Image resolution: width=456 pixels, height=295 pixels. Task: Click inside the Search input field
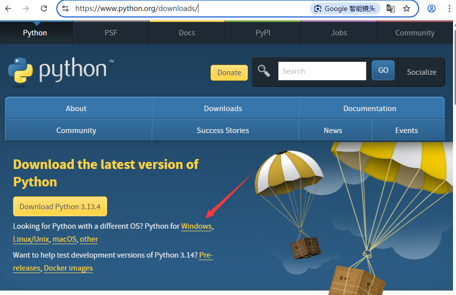click(x=322, y=70)
